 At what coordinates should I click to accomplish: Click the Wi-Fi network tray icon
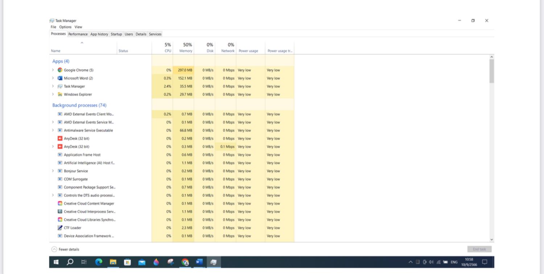pyautogui.click(x=438, y=262)
